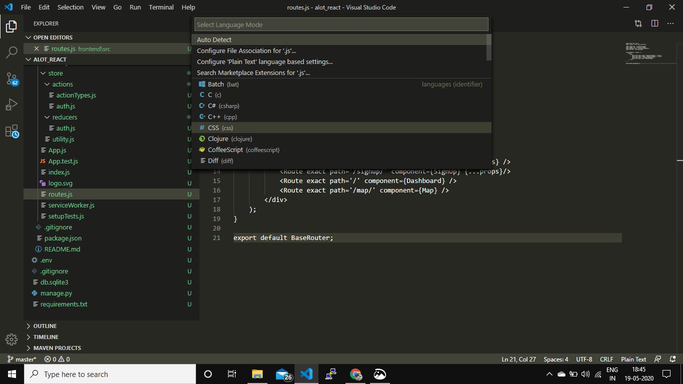Click the Tweet feedback smiley in status bar
Image resolution: width=683 pixels, height=384 pixels.
658,359
